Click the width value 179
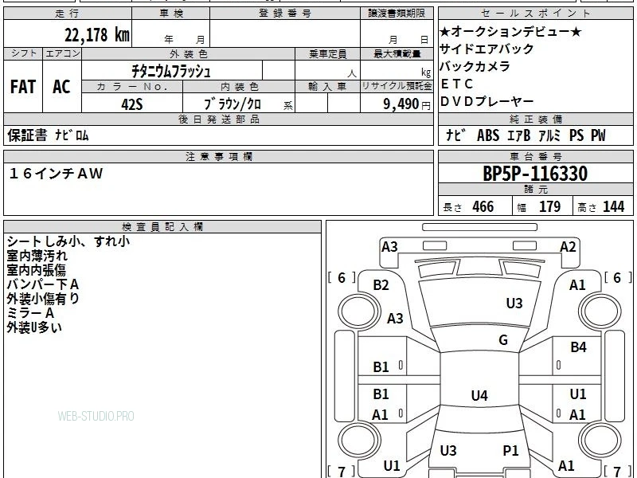Viewport: 637px width, 478px height. point(549,206)
